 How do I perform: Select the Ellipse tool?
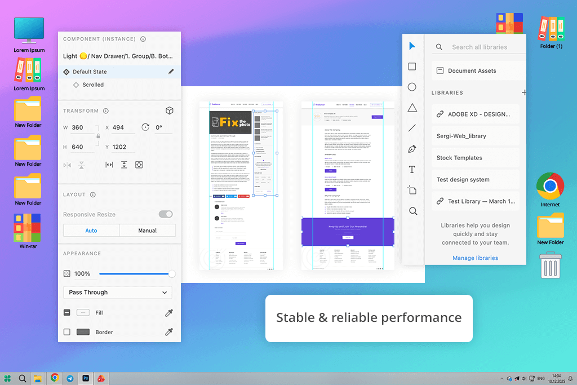(x=412, y=87)
